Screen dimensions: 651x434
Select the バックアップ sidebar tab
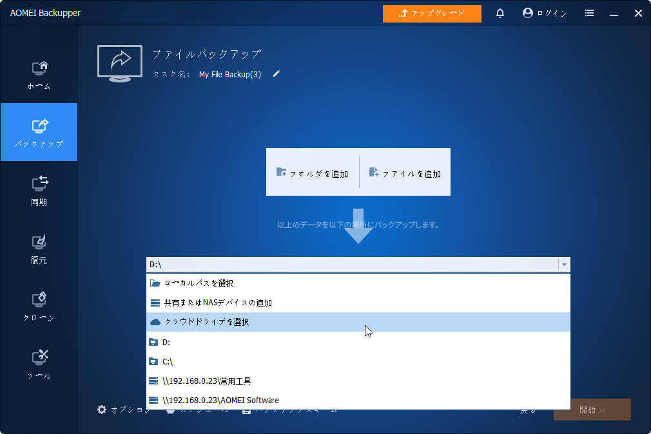tap(39, 132)
